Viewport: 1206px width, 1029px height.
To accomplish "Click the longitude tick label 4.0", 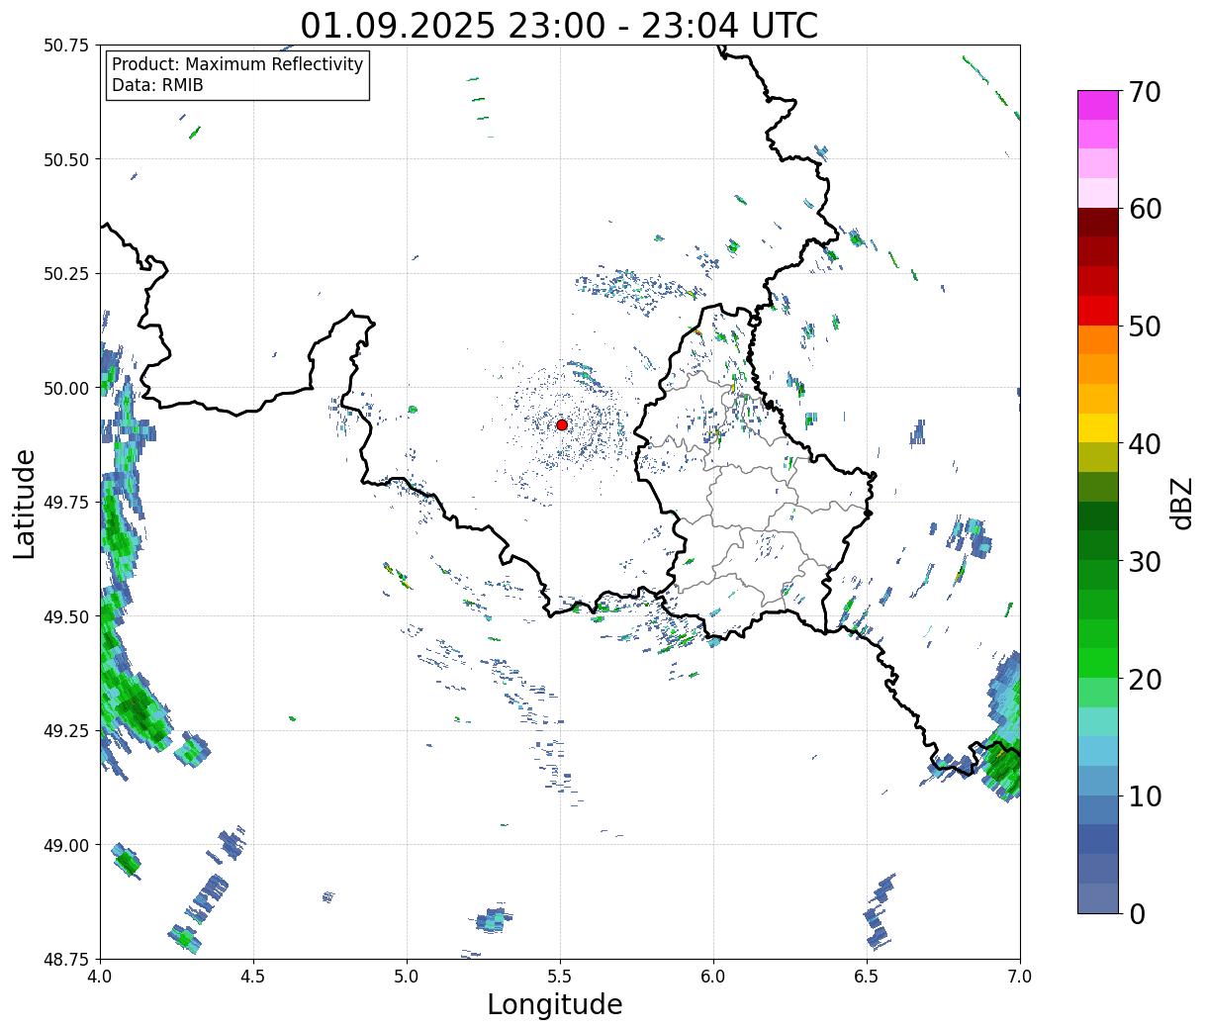I will point(99,976).
